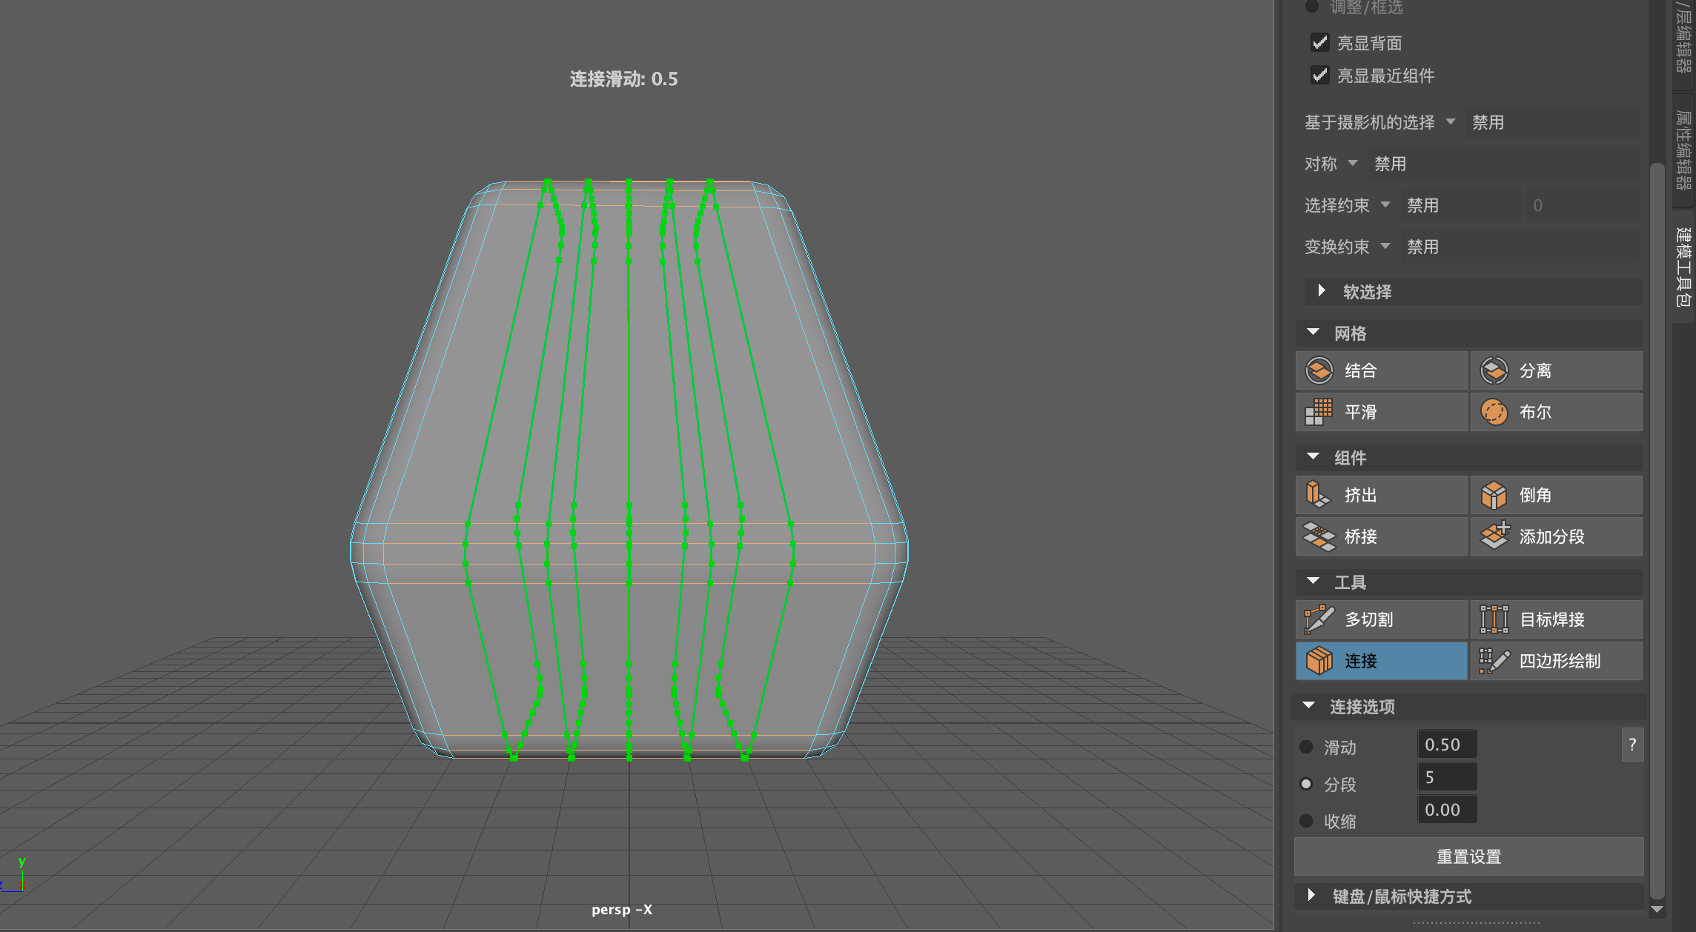Select the 滑动 radio button
The image size is (1696, 932).
[1306, 747]
